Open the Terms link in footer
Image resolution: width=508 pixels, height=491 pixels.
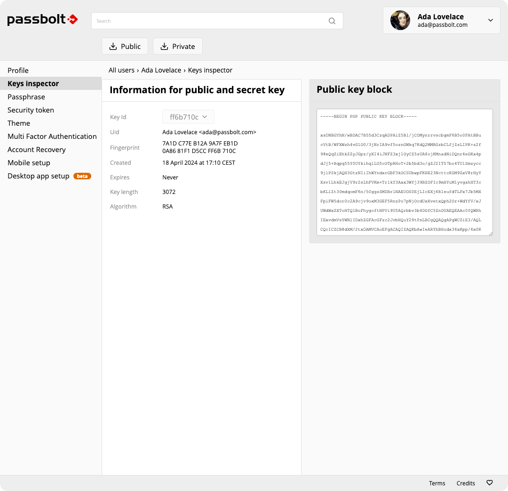[437, 483]
